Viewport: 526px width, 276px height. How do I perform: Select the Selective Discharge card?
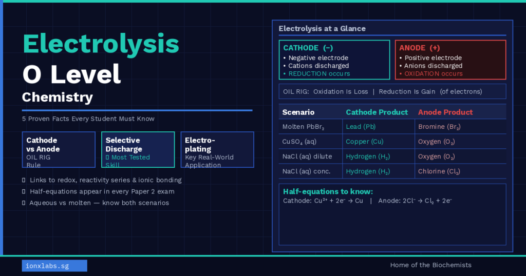pos(138,149)
